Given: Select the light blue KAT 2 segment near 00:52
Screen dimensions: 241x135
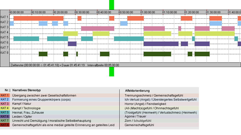Looking at the screenshot, I should [x=124, y=23].
